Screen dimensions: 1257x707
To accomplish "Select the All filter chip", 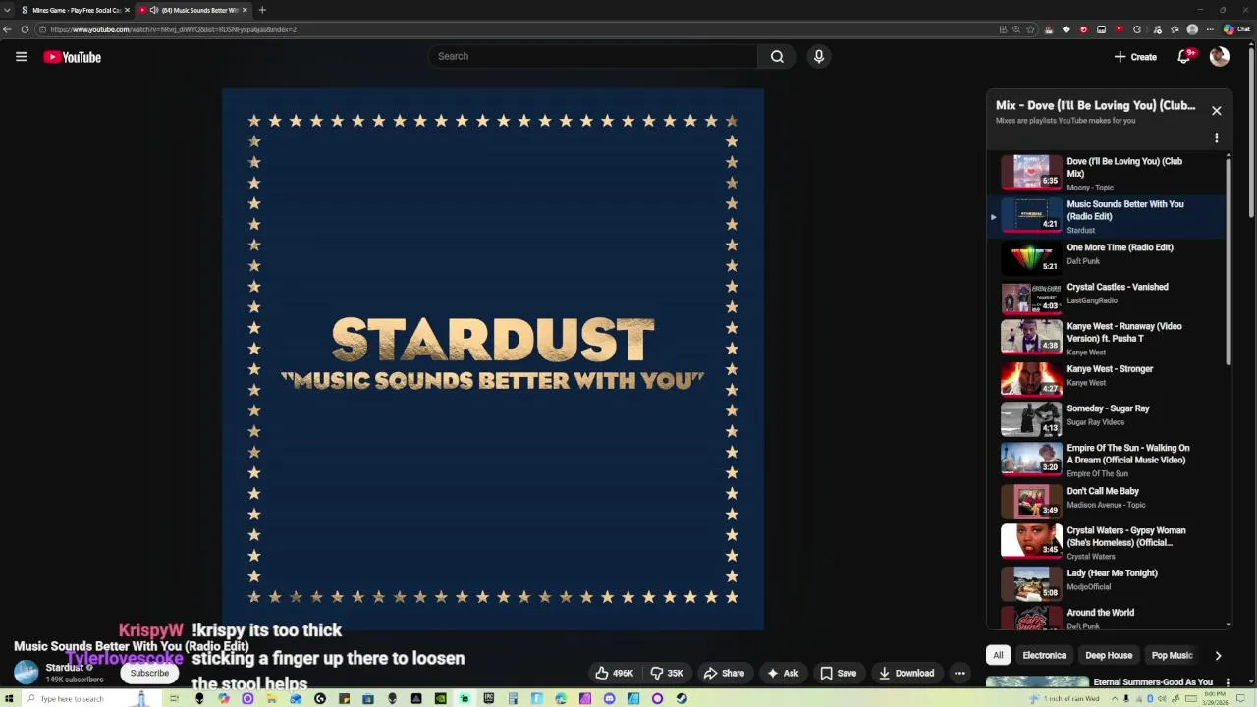I will 998,655.
